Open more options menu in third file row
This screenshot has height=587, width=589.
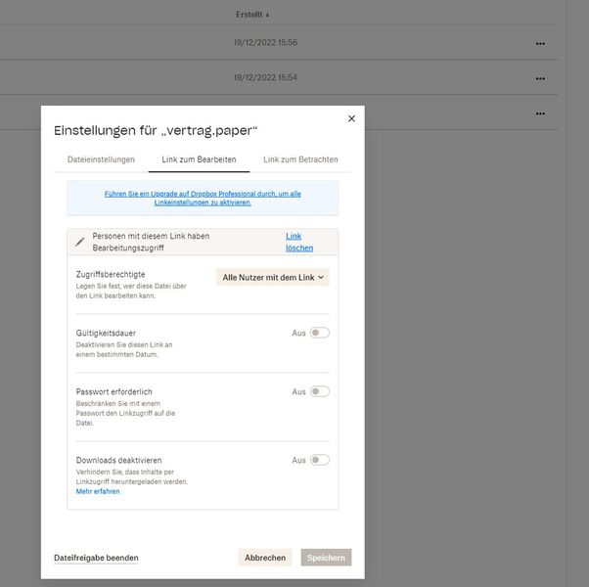coord(540,113)
